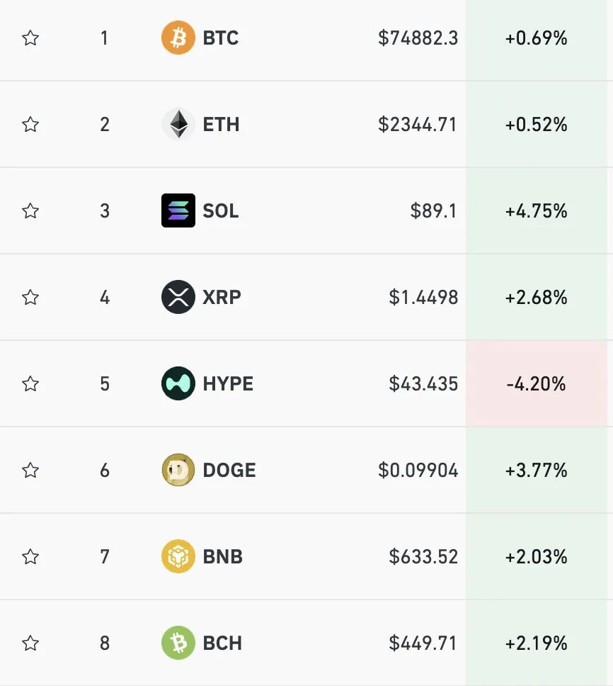
Task: Click the Bitcoin Cash logo icon
Action: pyautogui.click(x=178, y=643)
